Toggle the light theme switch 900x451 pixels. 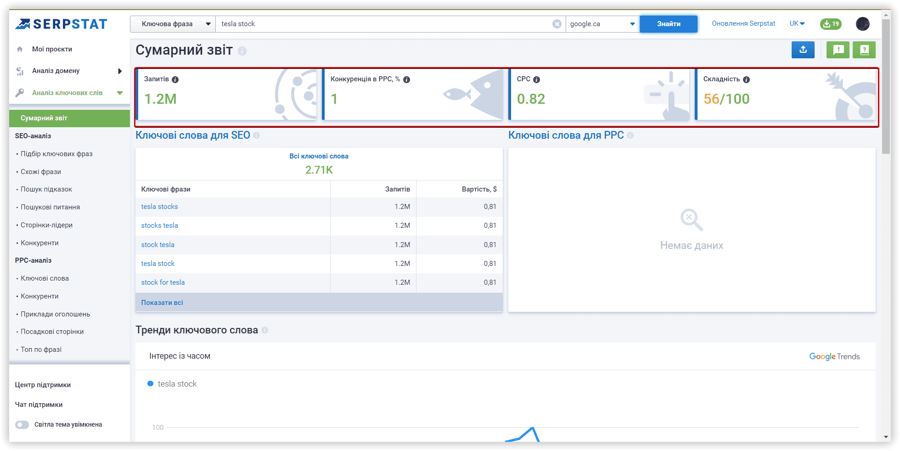click(22, 425)
